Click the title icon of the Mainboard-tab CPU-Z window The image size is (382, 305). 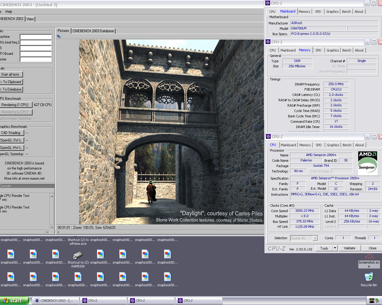coord(268,3)
